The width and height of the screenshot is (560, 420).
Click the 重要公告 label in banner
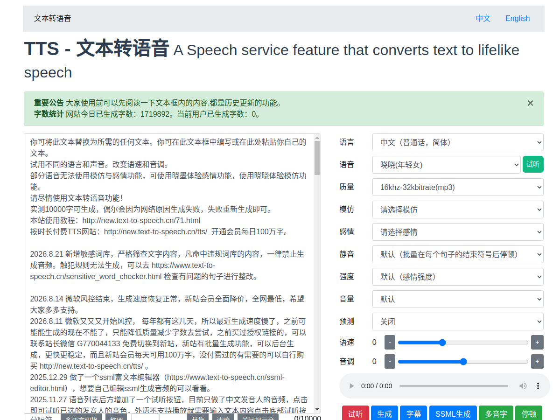pos(49,103)
